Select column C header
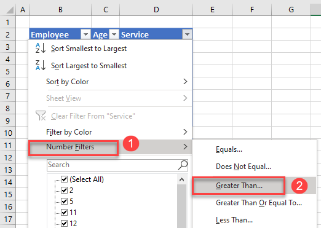The height and width of the screenshot is (228, 321). coord(105,10)
